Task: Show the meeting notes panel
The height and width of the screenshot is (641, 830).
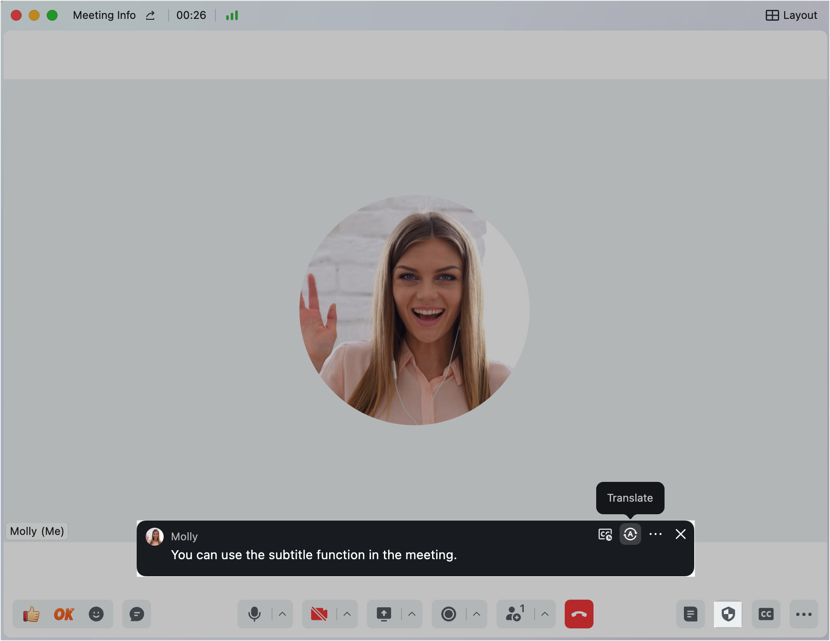Action: pos(690,614)
